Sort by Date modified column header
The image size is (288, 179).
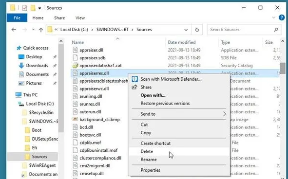pyautogui.click(x=182, y=42)
